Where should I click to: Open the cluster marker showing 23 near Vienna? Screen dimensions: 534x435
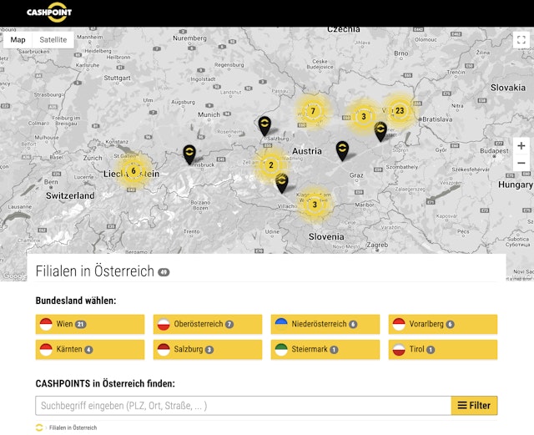[400, 111]
